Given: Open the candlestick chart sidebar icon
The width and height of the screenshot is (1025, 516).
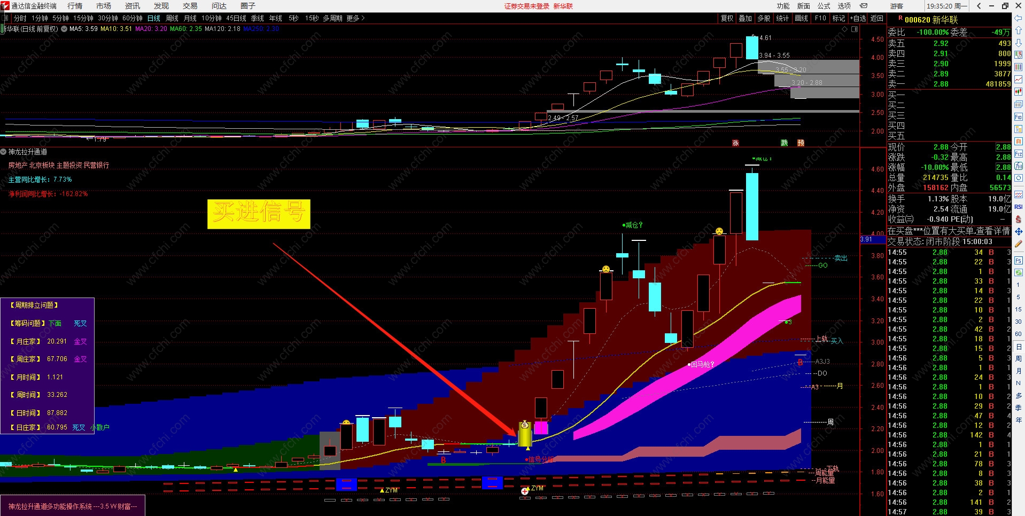Looking at the screenshot, I should tap(1019, 92).
